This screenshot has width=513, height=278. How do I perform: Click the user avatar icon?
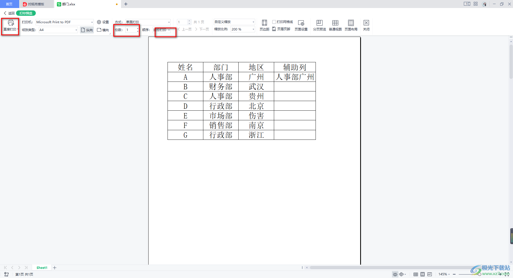click(x=484, y=4)
